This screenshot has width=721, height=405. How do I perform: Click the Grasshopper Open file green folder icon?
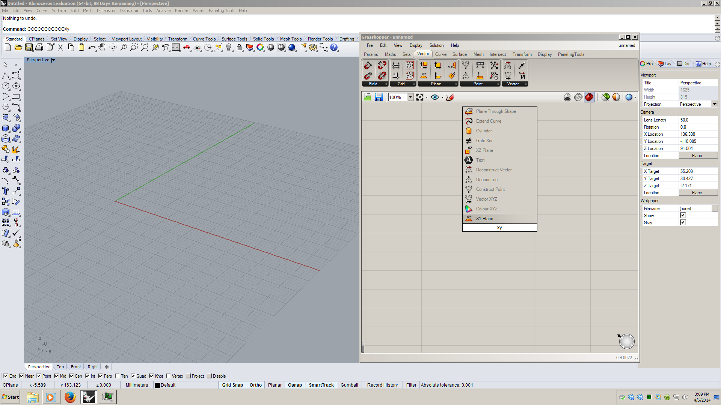368,97
